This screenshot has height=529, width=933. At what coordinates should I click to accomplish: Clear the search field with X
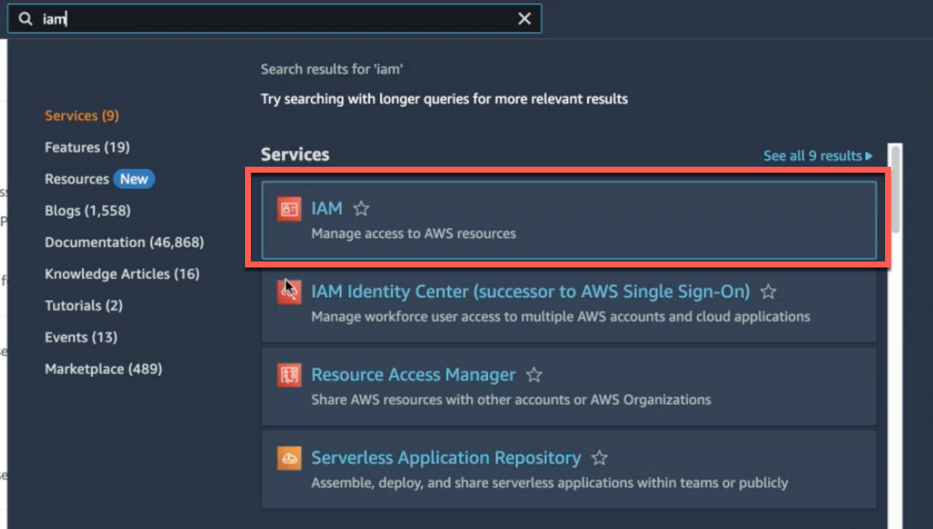point(524,19)
